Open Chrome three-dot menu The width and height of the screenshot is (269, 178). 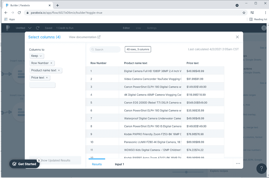pos(266,13)
